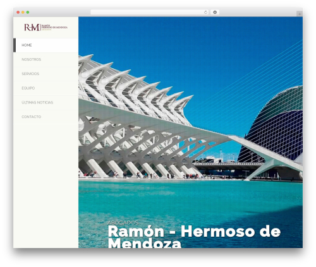Navigate to Contacto

[46, 117]
